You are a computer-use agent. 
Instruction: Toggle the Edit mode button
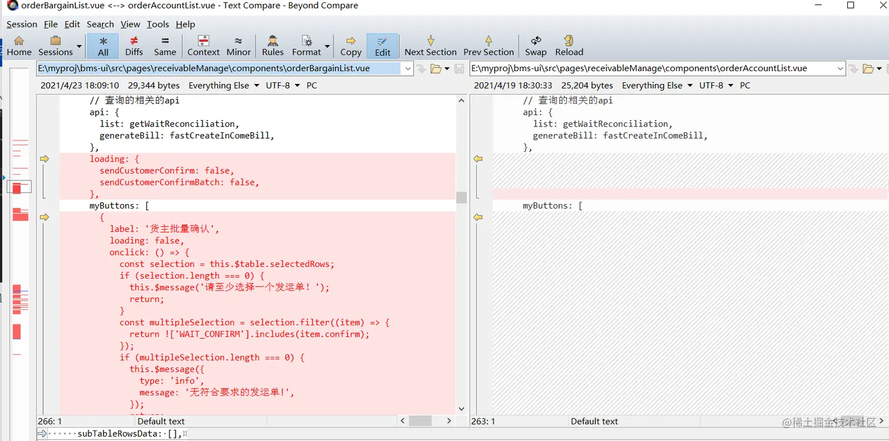pos(382,46)
